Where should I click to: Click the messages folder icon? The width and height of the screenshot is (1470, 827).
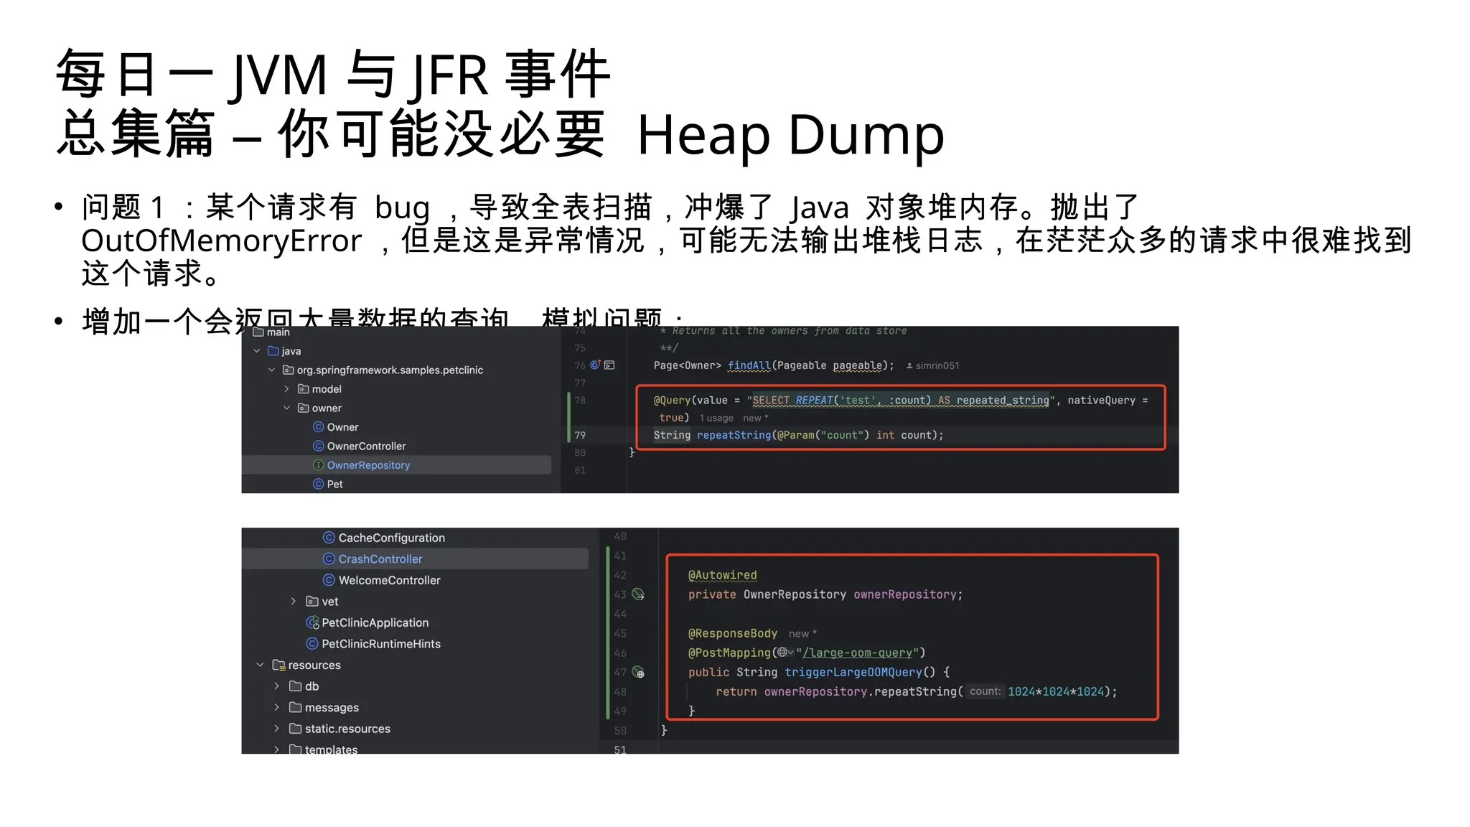(x=295, y=708)
